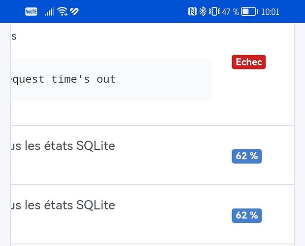Tap the heart-shaped status bar icon
The width and height of the screenshot is (305, 246).
tap(74, 11)
